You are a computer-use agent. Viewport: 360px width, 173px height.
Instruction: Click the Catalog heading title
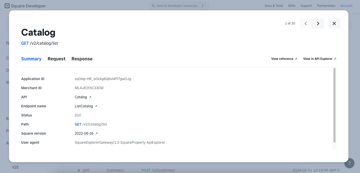coord(38,32)
